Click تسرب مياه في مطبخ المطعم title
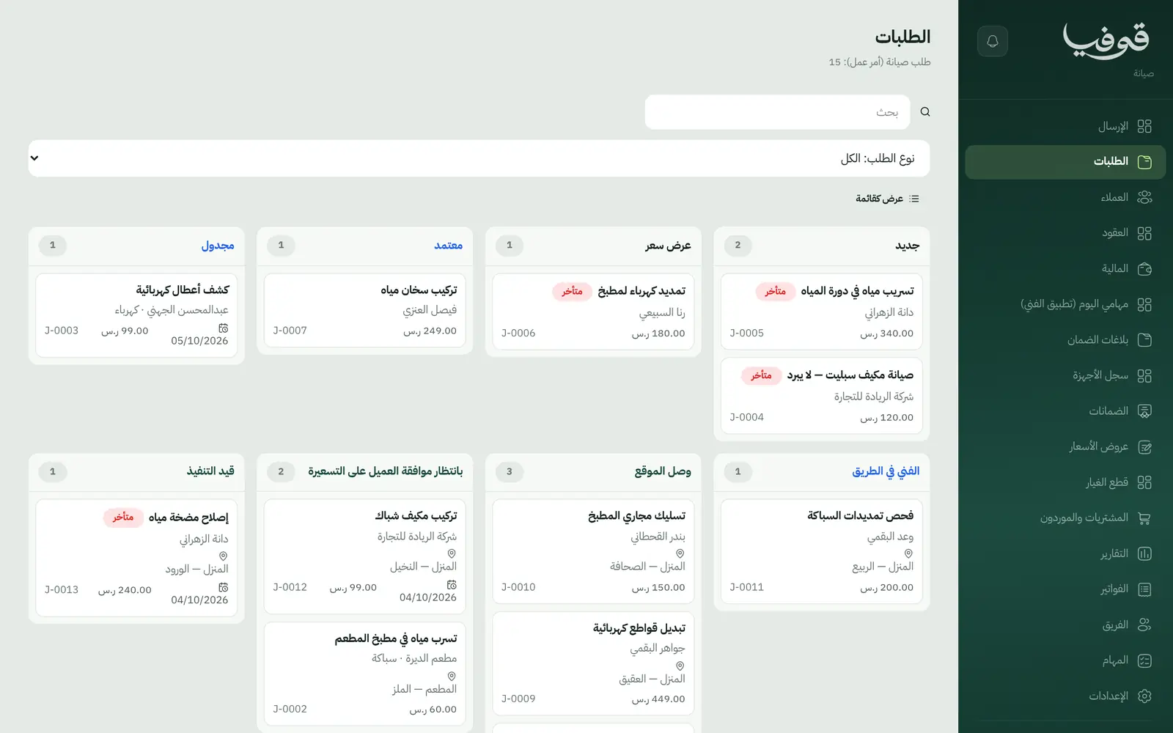 (396, 638)
